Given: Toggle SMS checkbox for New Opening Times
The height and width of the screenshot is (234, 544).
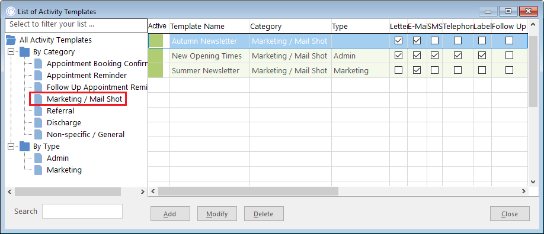Looking at the screenshot, I should [x=434, y=56].
